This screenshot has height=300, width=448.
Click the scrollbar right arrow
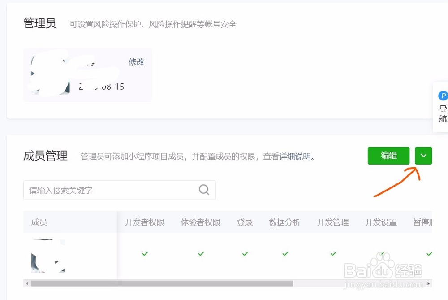click(429, 283)
